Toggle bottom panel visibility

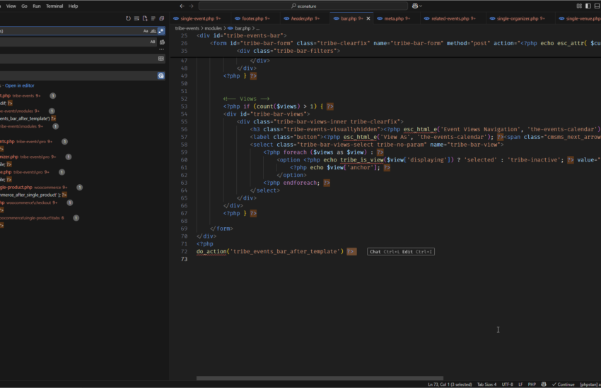(x=597, y=6)
